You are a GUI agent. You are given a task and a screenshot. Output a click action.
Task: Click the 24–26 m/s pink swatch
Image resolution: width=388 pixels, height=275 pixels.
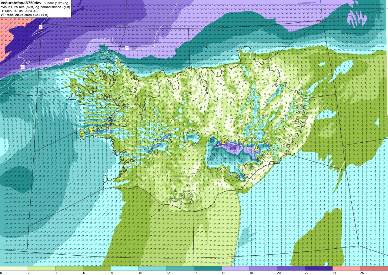(x=346, y=268)
